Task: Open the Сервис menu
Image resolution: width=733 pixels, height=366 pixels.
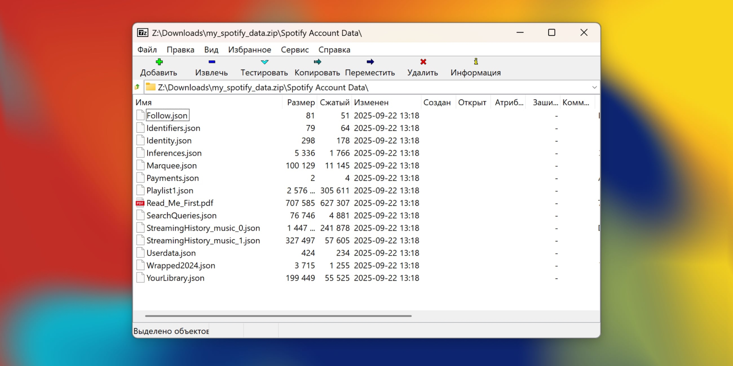Action: (295, 49)
